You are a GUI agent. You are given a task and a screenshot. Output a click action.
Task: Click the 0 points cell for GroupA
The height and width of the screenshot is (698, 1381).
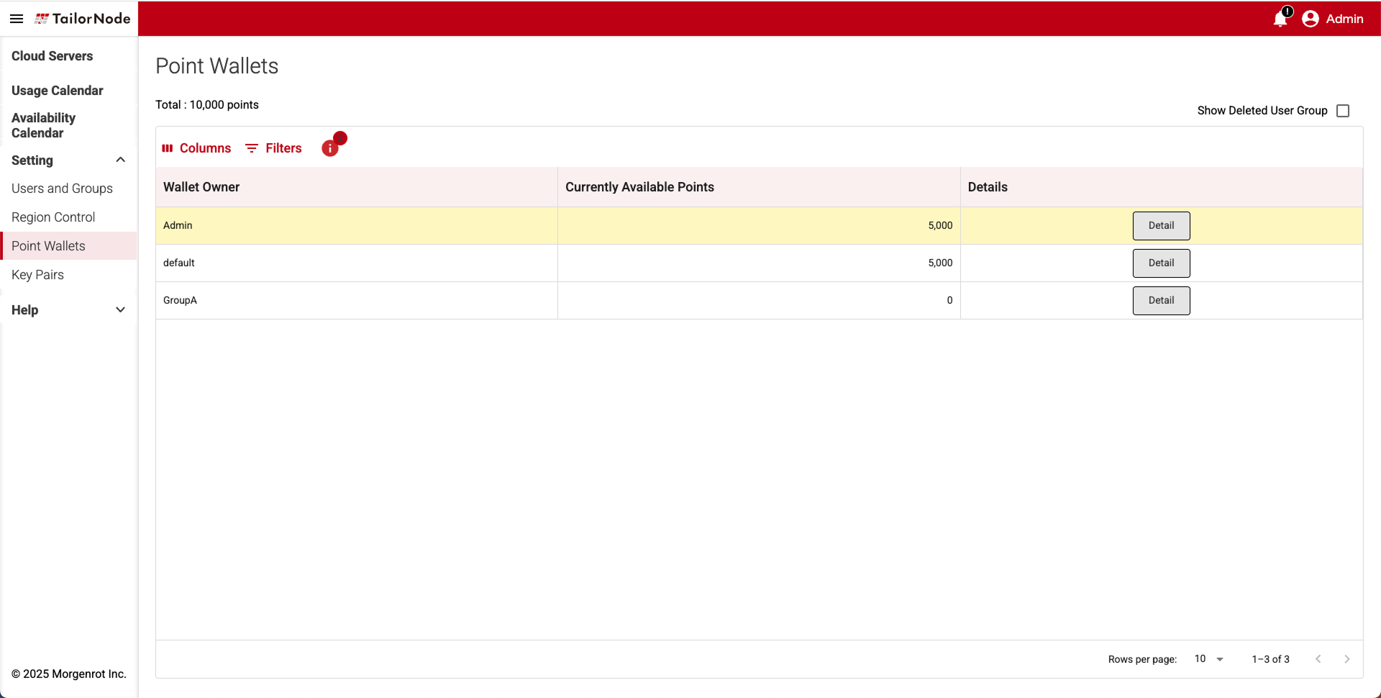pos(759,301)
